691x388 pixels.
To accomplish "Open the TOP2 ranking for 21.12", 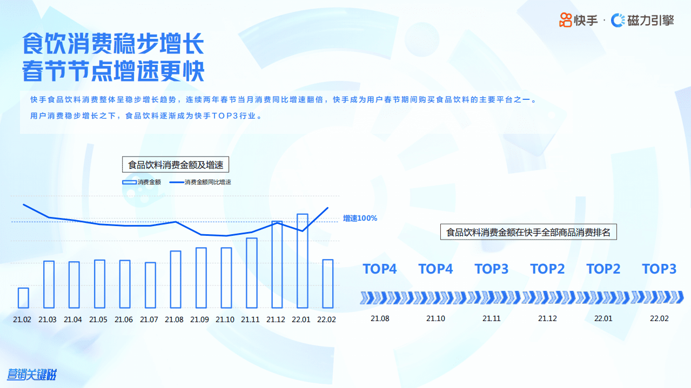I will coord(547,269).
